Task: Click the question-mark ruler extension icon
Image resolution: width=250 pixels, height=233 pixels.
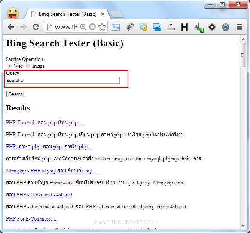Action: (x=171, y=27)
